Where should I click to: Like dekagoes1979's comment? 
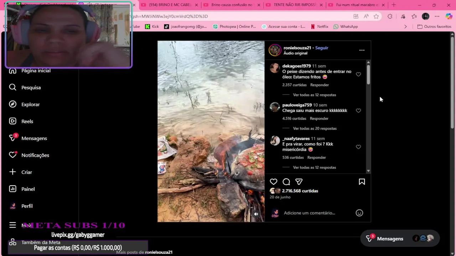click(x=358, y=74)
